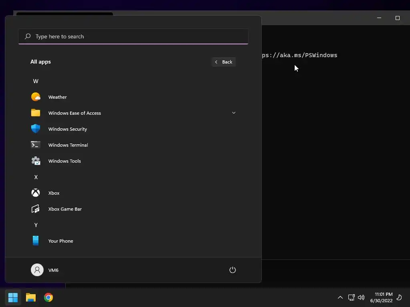Select the Windows Tools label
This screenshot has width=410, height=307.
(x=64, y=161)
